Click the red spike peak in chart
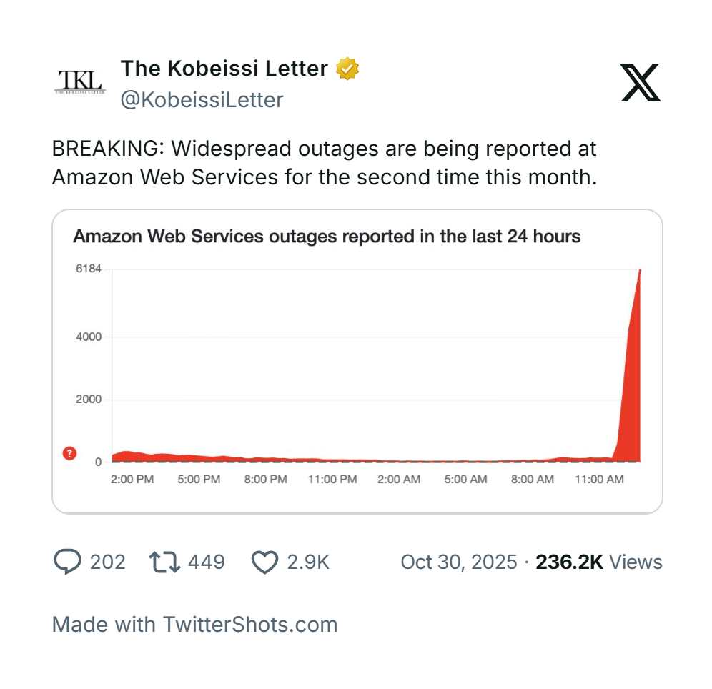 (x=638, y=273)
